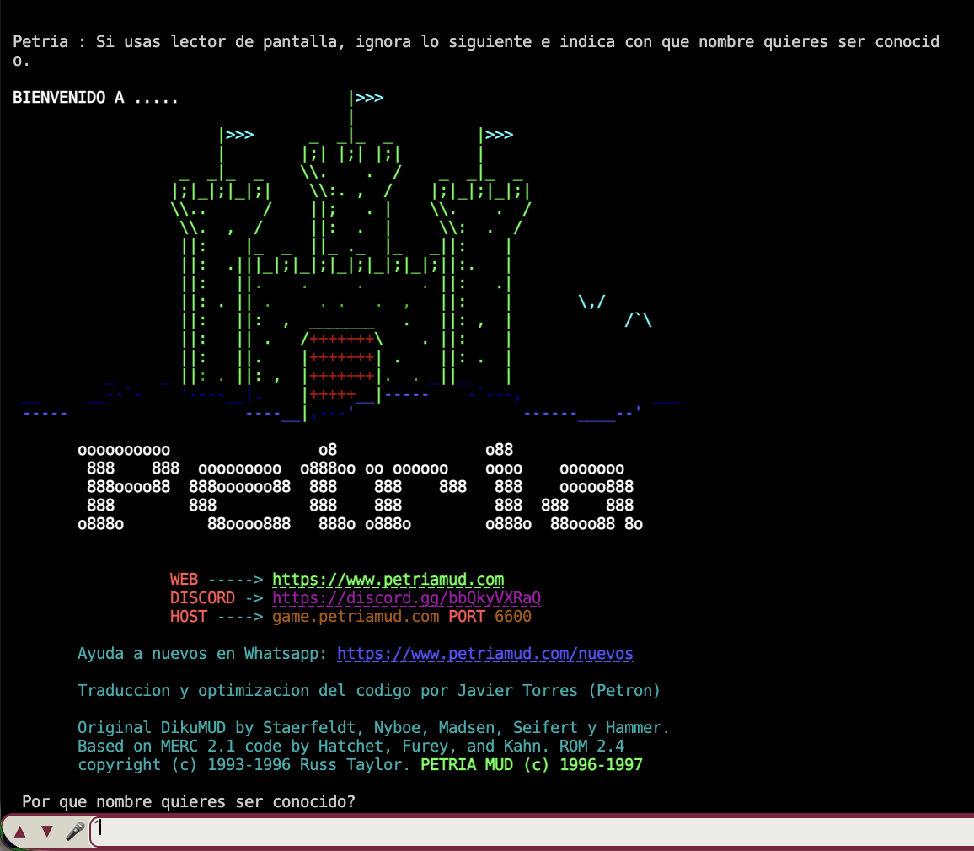Click 'PETRIA MUD (c) 1996-1997' text
The image size is (974, 851).
click(x=532, y=765)
